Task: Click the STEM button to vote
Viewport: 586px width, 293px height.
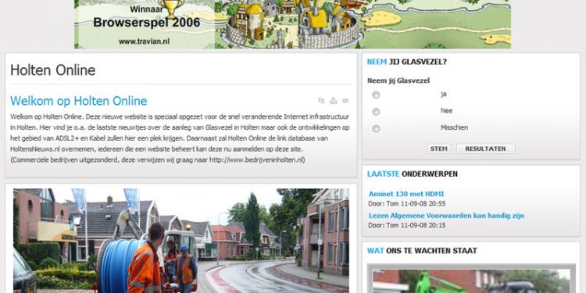Action: [x=439, y=148]
